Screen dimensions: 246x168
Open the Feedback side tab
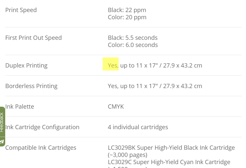click(2, 122)
